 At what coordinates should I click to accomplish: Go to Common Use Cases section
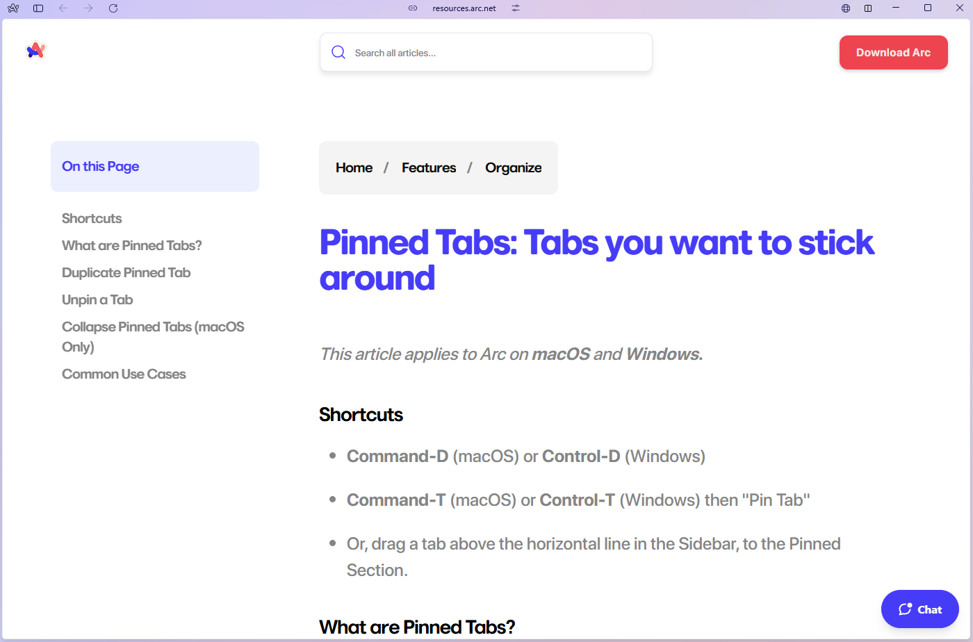point(124,374)
